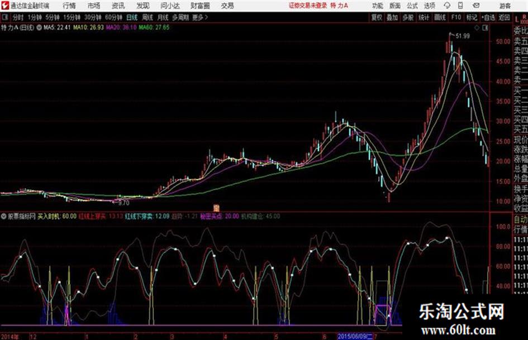Screen dimensions: 528x340
Task: Open indicator settings icon beside 特力A(日线)
Action: pyautogui.click(x=39, y=27)
